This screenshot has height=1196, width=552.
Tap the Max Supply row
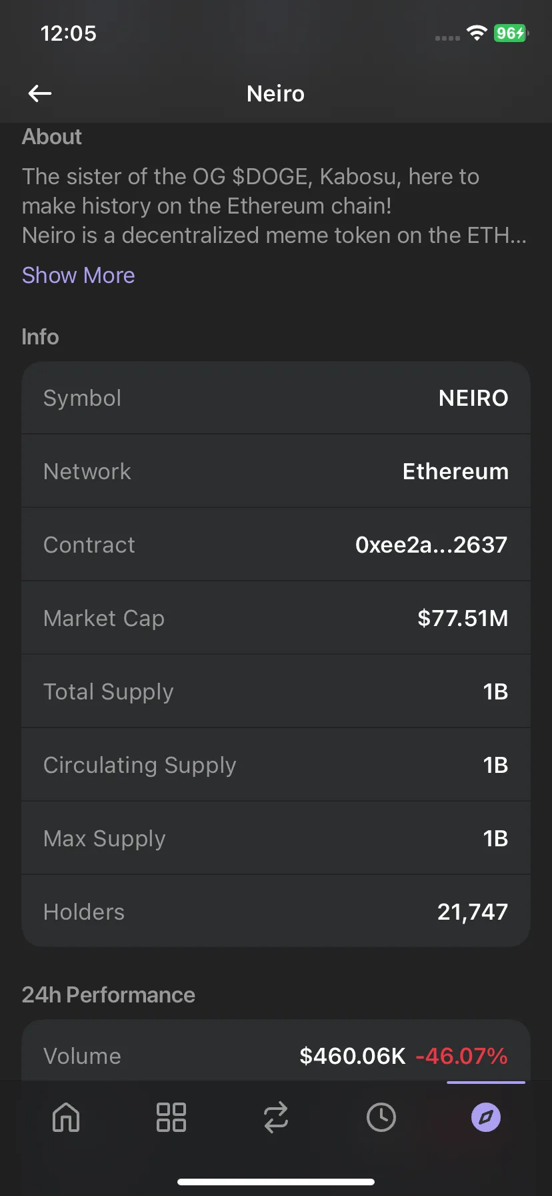[276, 838]
